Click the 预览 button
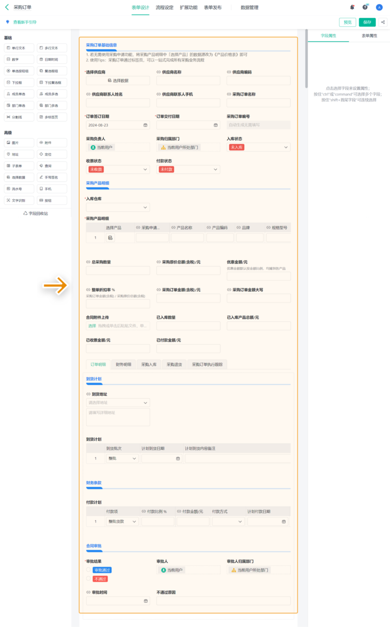The height and width of the screenshot is (627, 390). pos(348,22)
